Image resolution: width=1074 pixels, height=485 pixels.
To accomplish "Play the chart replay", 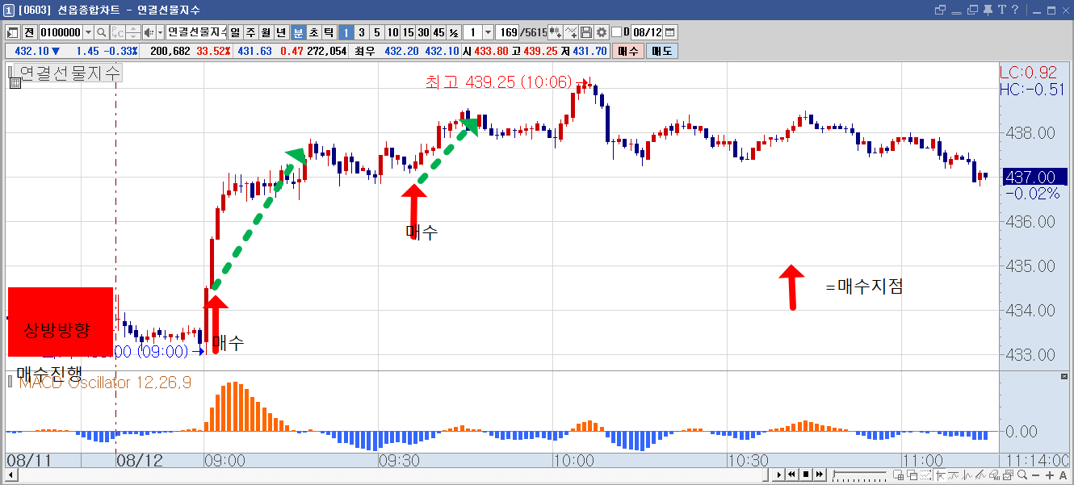I will (x=779, y=475).
